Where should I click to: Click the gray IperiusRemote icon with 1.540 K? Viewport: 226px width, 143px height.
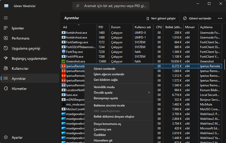pyautogui.click(x=63, y=85)
